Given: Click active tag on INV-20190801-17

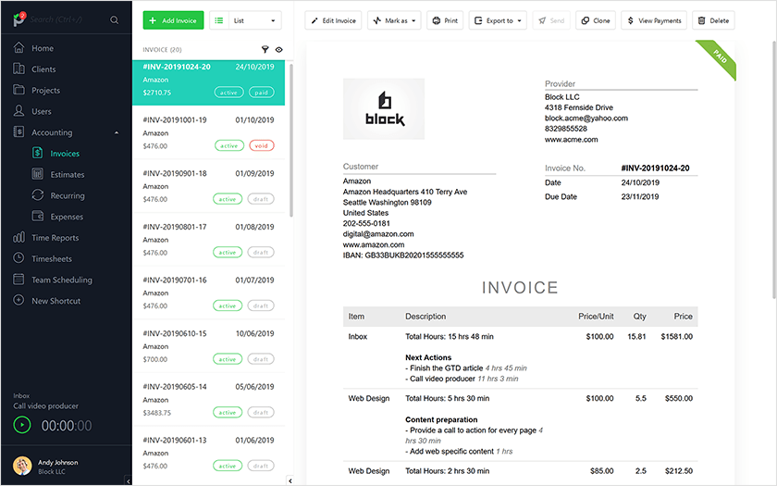Looking at the screenshot, I should click(228, 253).
